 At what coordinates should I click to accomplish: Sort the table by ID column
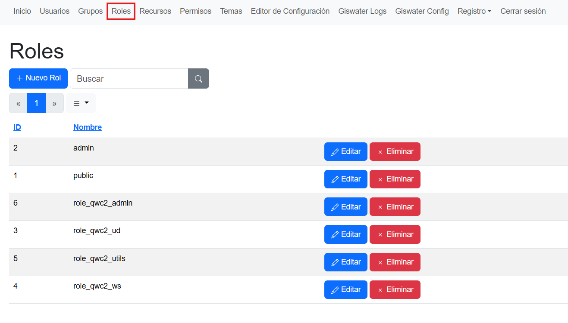click(17, 127)
